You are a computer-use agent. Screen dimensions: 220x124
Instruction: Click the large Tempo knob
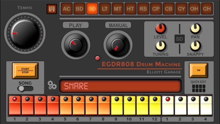pyautogui.click(x=25, y=33)
